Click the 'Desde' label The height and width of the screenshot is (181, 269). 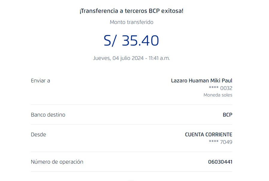pos(38,135)
